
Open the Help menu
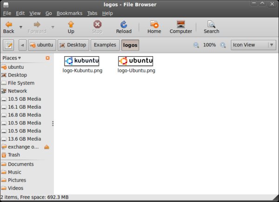(x=107, y=13)
